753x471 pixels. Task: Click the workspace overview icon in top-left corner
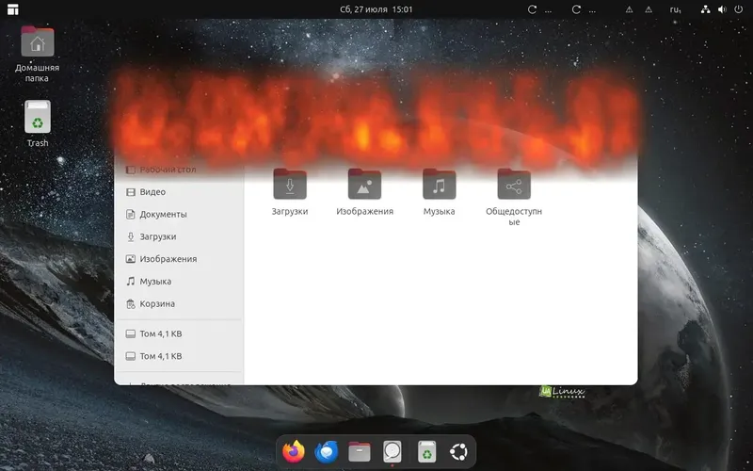[x=13, y=9]
